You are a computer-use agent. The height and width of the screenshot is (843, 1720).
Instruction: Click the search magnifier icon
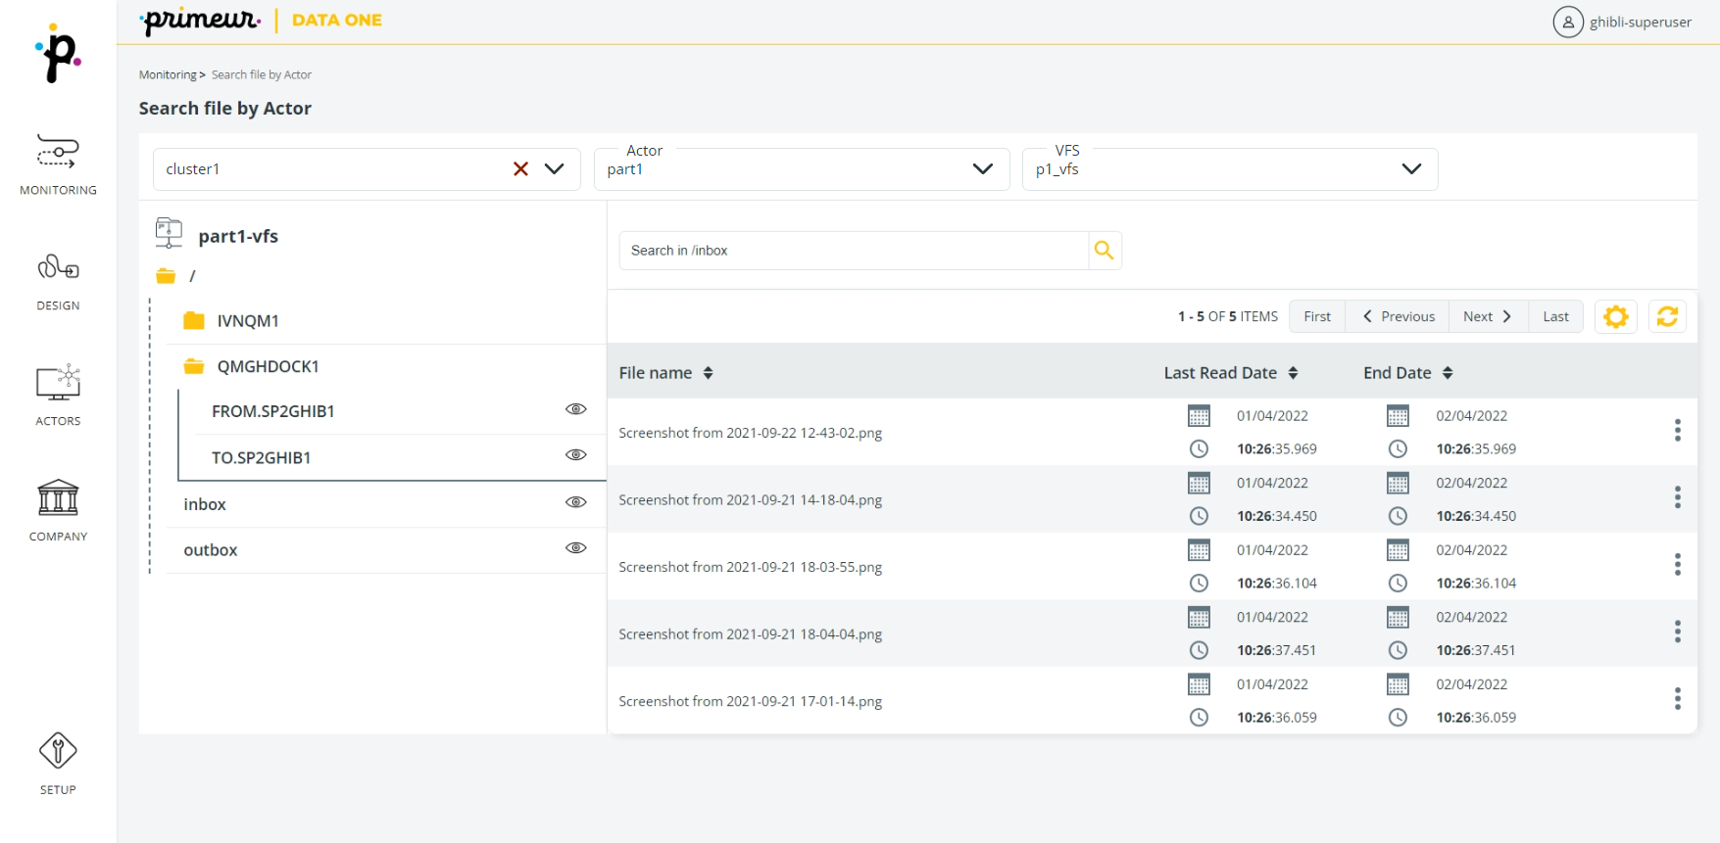pos(1105,251)
